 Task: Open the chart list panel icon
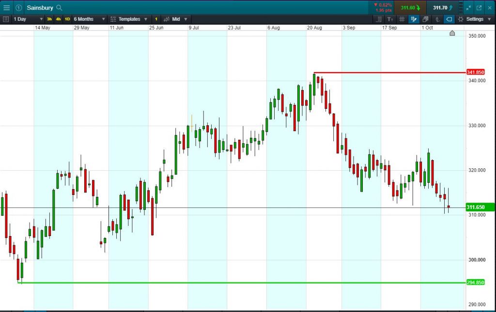pos(5,19)
